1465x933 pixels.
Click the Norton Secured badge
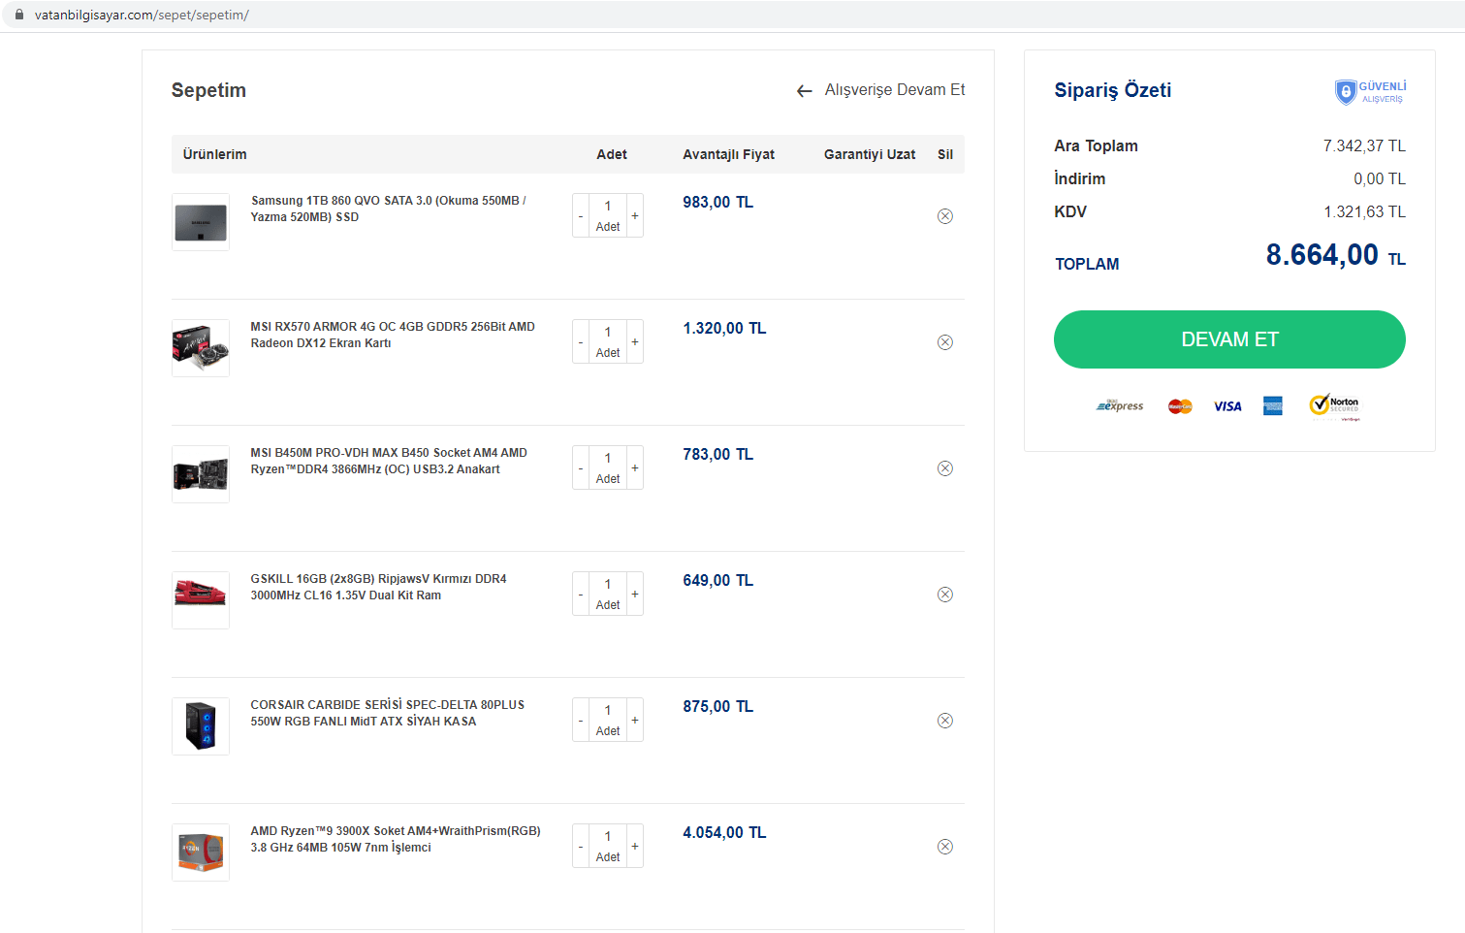1335,405
